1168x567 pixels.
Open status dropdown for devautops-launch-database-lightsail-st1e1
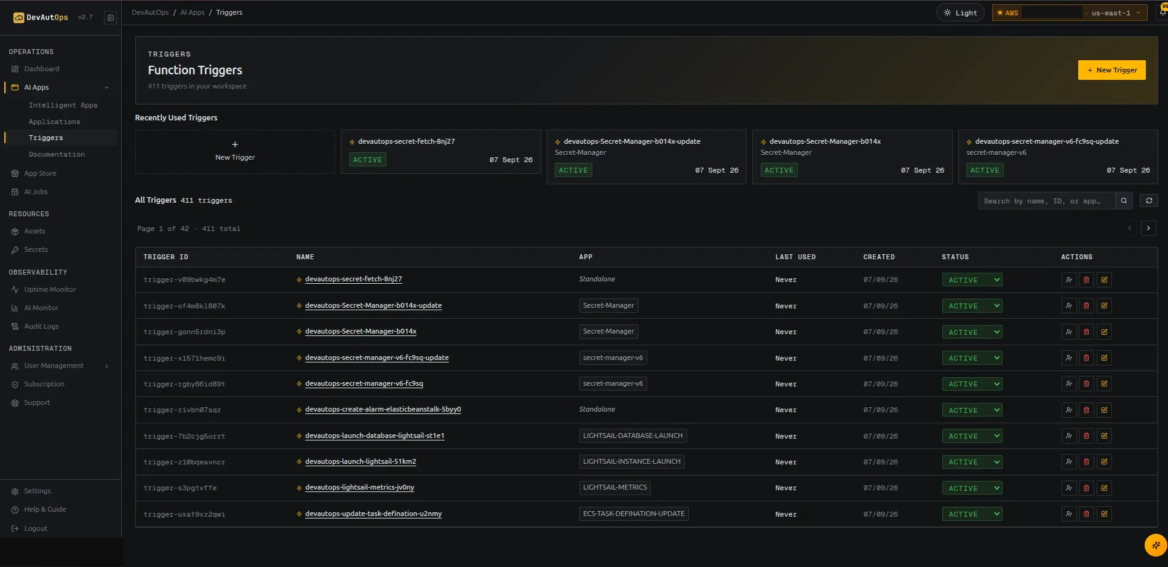[972, 436]
